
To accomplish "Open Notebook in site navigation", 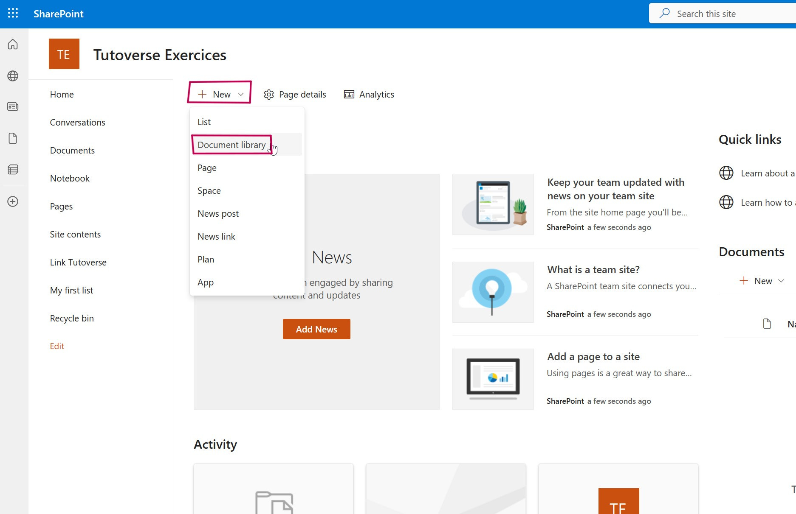I will click(70, 179).
